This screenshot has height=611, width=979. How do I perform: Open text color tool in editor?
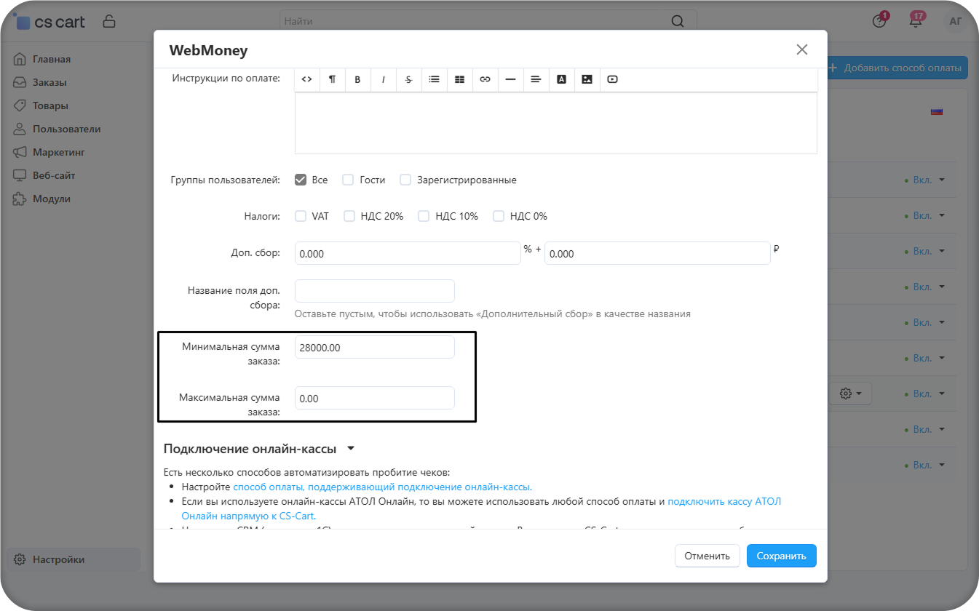pos(561,79)
